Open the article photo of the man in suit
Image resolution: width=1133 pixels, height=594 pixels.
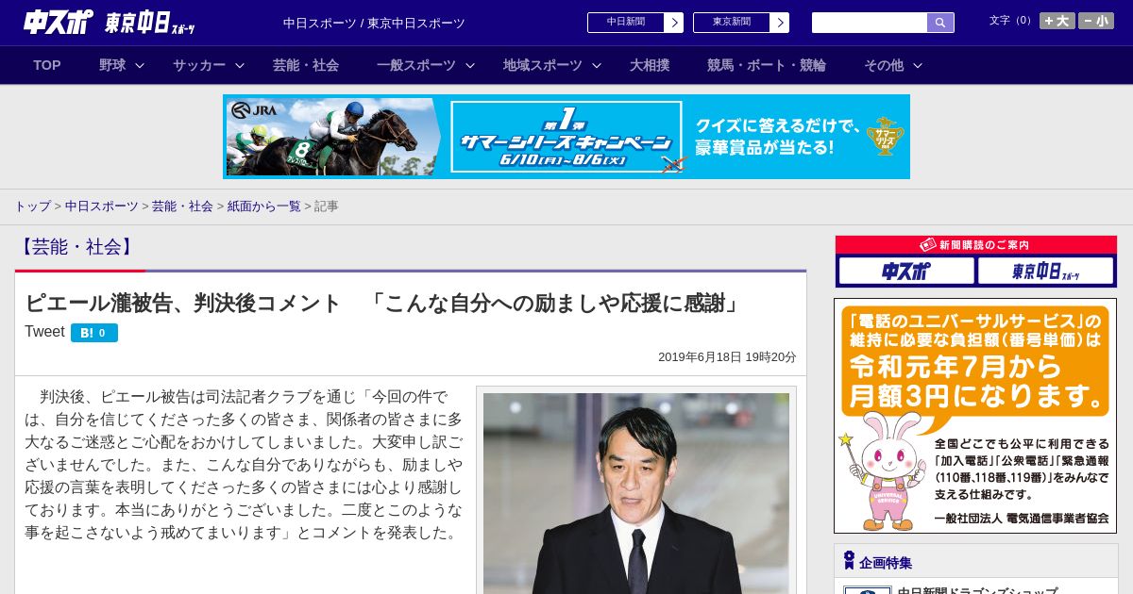pyautogui.click(x=636, y=493)
